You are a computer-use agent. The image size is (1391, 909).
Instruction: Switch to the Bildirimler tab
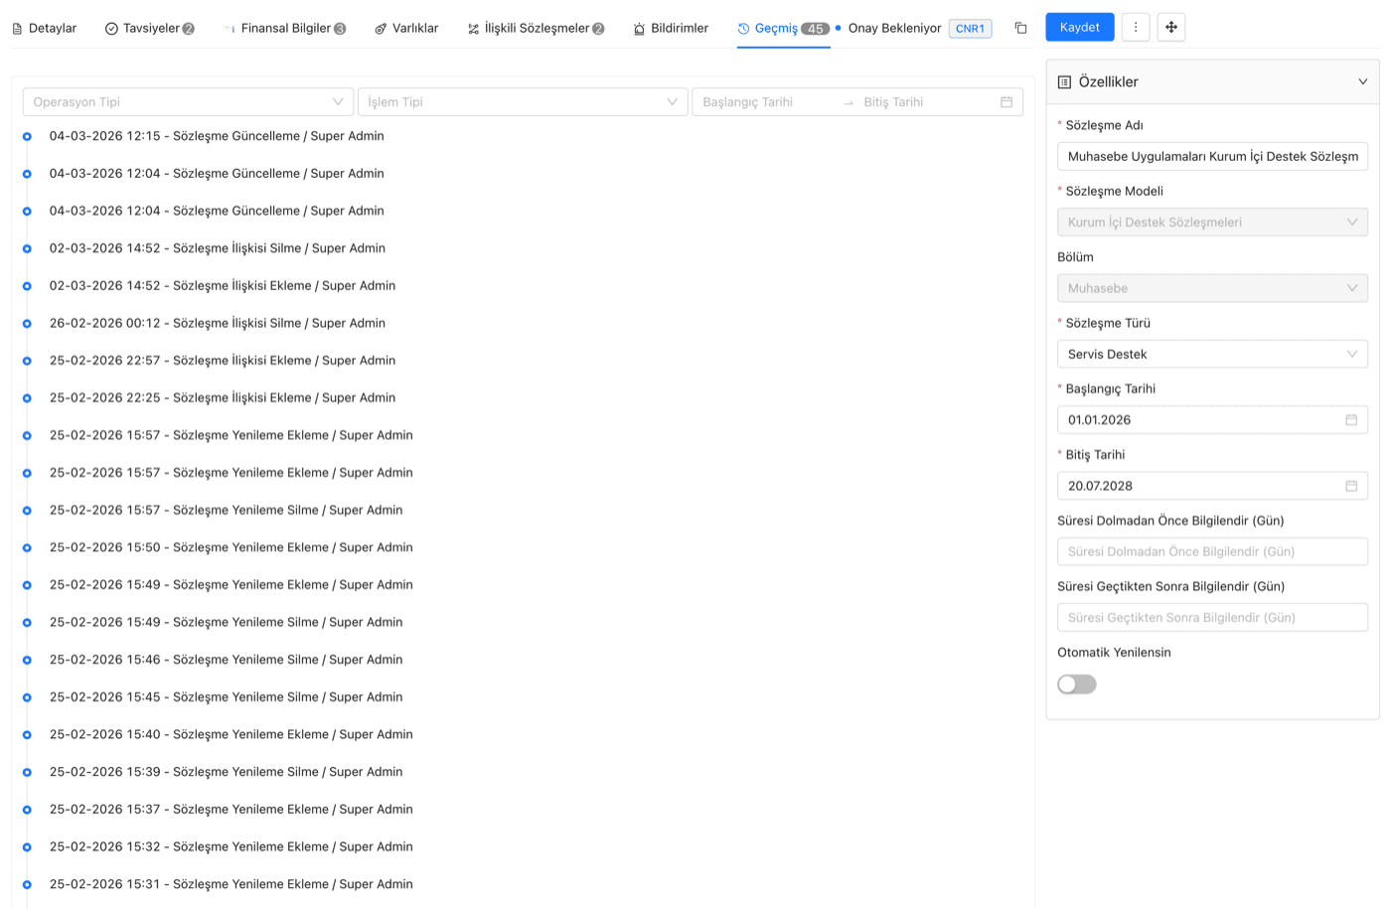[x=671, y=28]
